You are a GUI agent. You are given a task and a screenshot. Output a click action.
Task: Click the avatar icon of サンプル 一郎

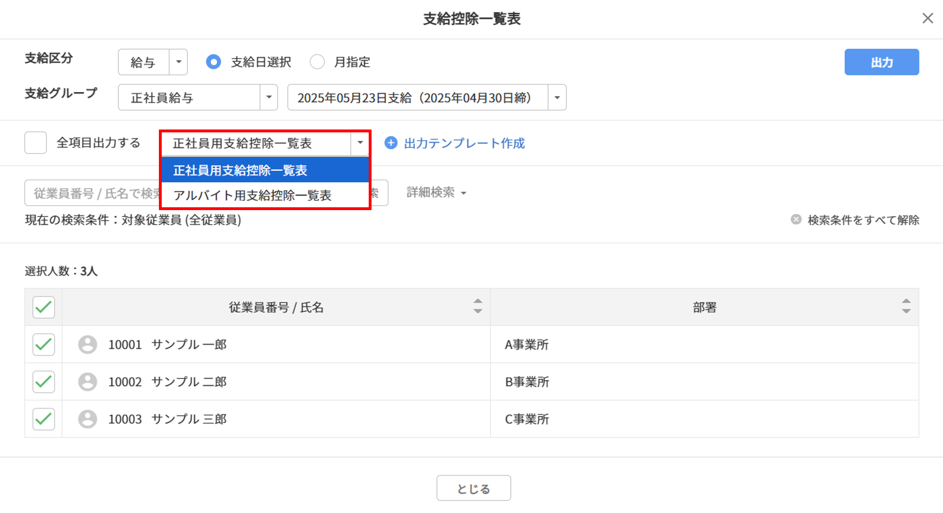pos(88,344)
